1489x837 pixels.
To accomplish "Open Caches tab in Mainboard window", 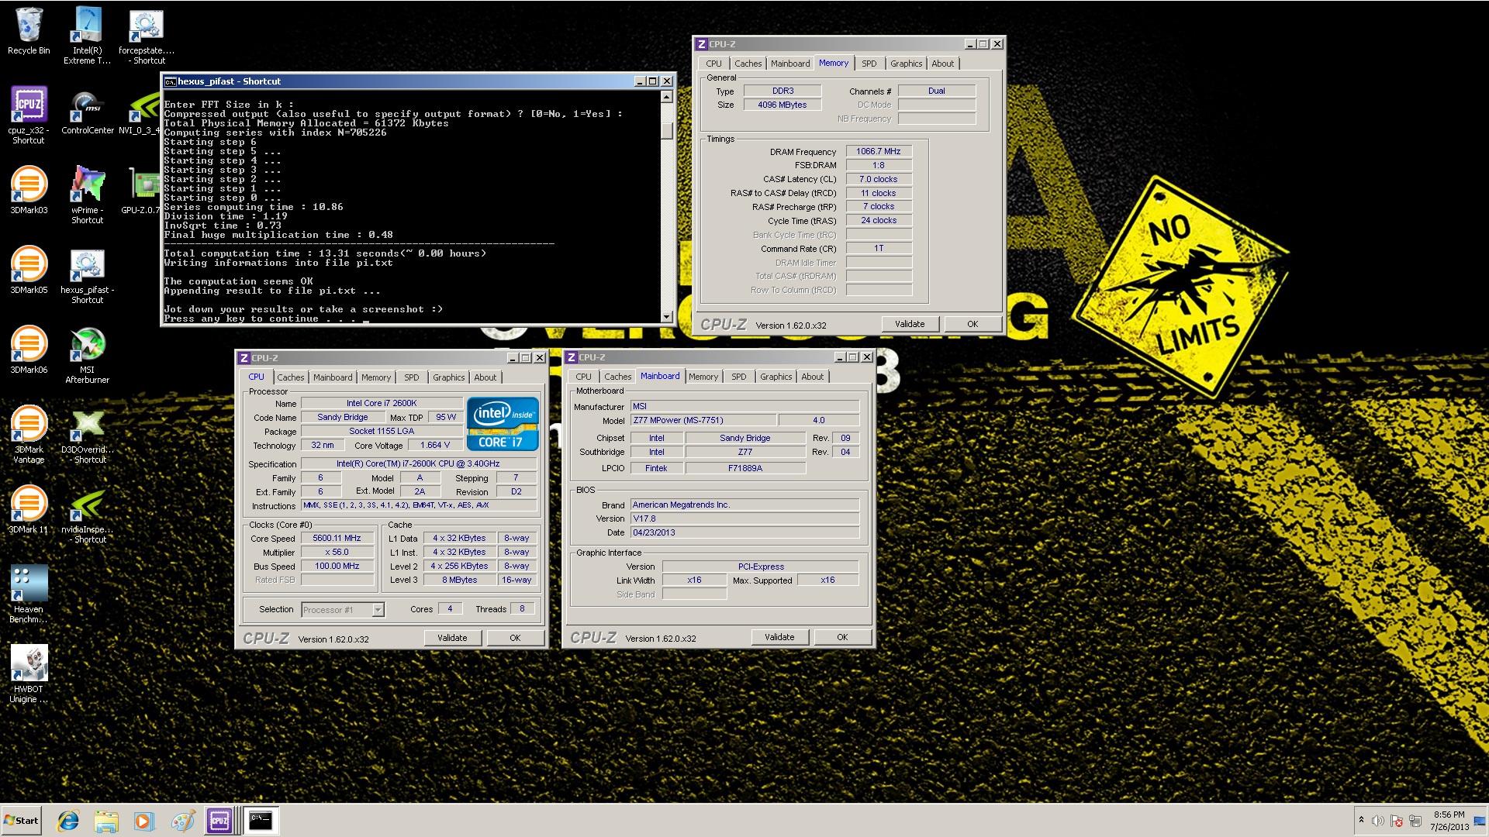I will [618, 377].
